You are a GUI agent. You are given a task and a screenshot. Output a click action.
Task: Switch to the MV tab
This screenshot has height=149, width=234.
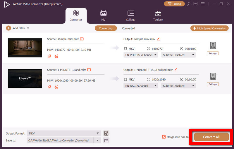click(103, 16)
